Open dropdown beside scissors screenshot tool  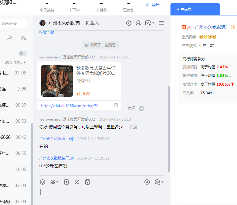tap(58, 182)
